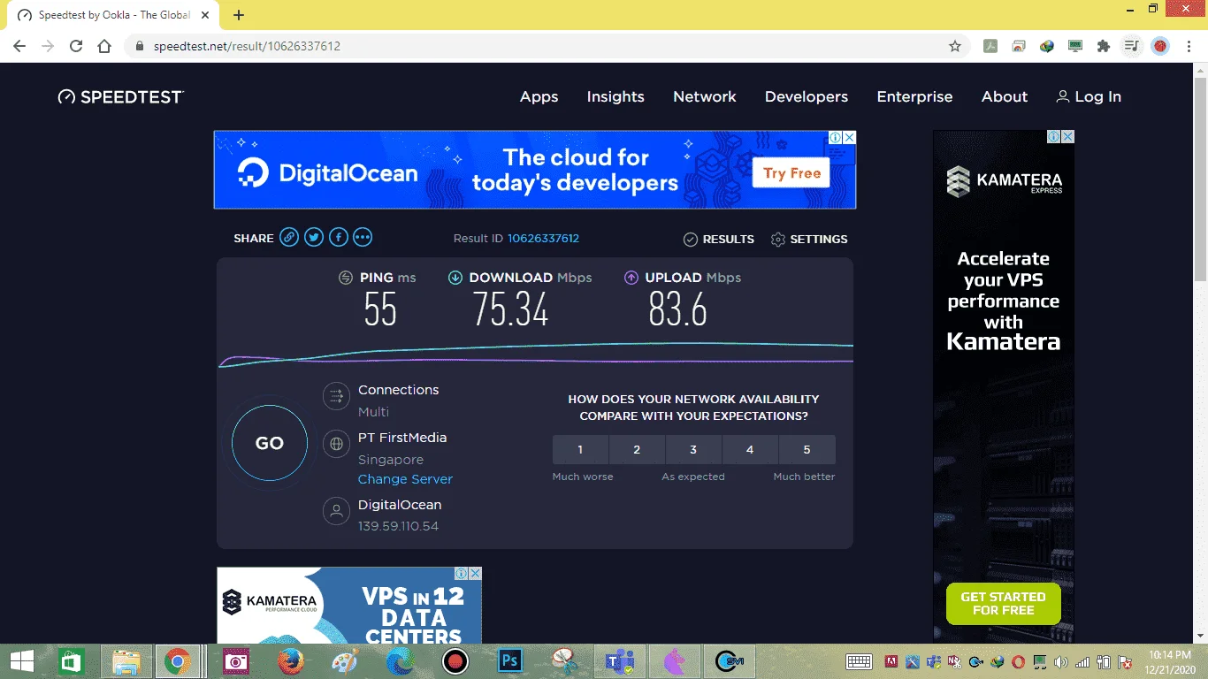Click the download speed value 75.34

tap(510, 309)
